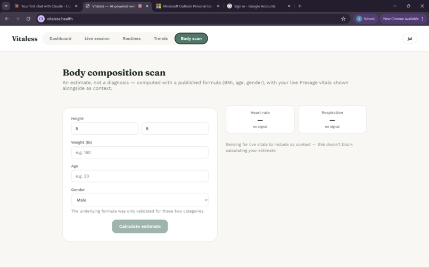Open the tab search dropdown arrow
This screenshot has height=268, width=429.
pyautogui.click(x=6, y=6)
